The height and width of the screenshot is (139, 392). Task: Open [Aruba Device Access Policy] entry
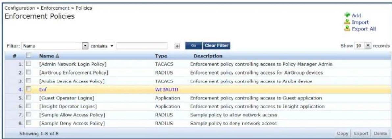point(72,81)
